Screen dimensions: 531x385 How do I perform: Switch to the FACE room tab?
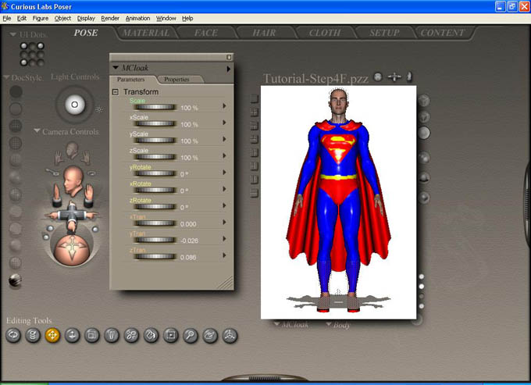click(x=206, y=33)
